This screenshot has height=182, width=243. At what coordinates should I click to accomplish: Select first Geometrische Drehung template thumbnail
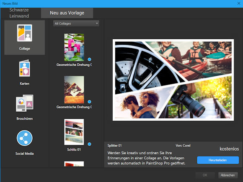click(x=74, y=47)
